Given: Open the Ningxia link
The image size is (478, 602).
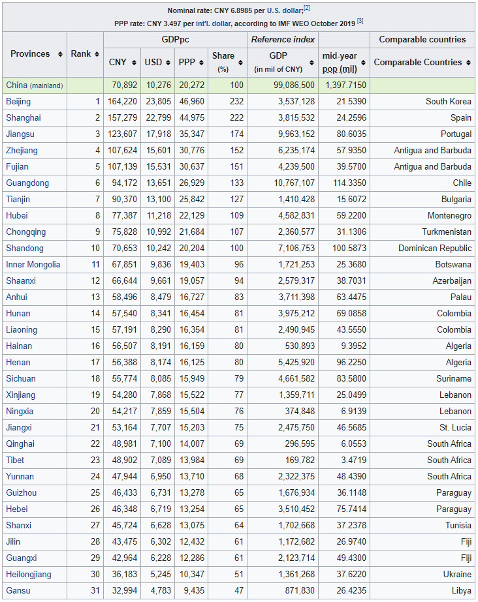Looking at the screenshot, I should tap(20, 412).
